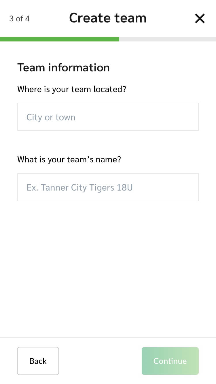Select the "City or town" placeholder text
Screen dimensions: 216x384
(51, 117)
